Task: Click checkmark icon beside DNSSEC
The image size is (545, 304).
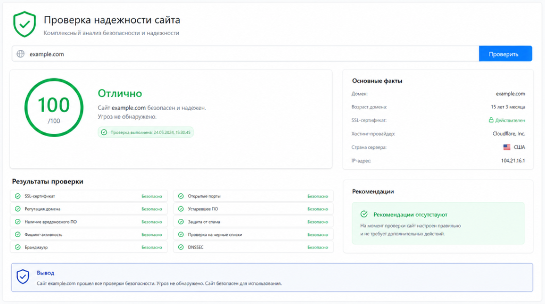Action: [x=181, y=248]
